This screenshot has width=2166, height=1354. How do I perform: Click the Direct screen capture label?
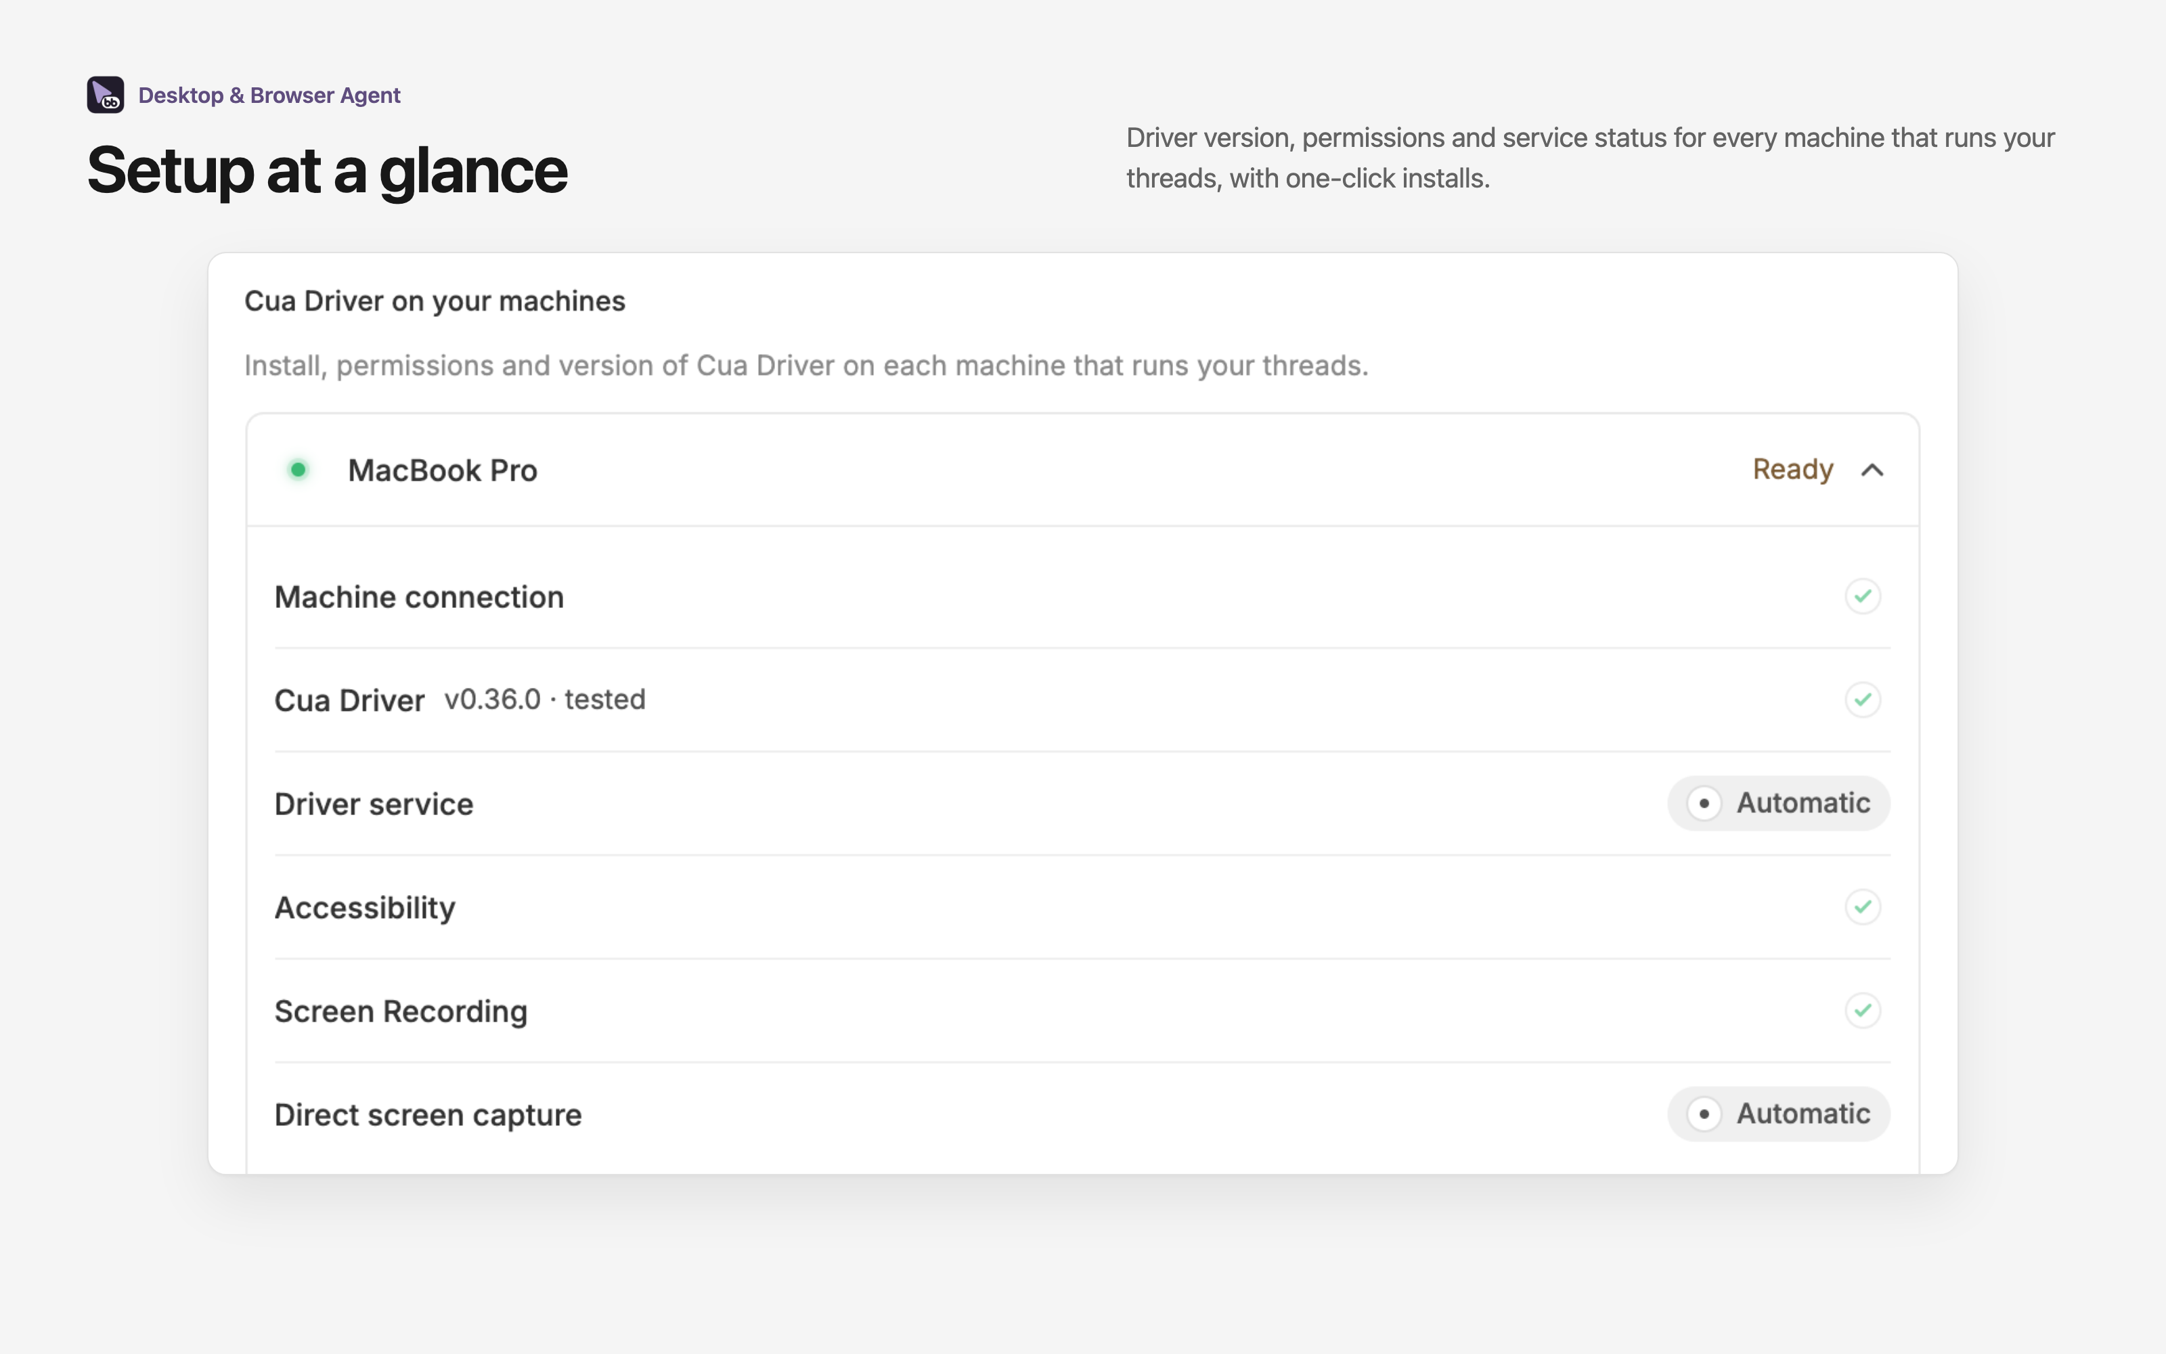coord(428,1115)
